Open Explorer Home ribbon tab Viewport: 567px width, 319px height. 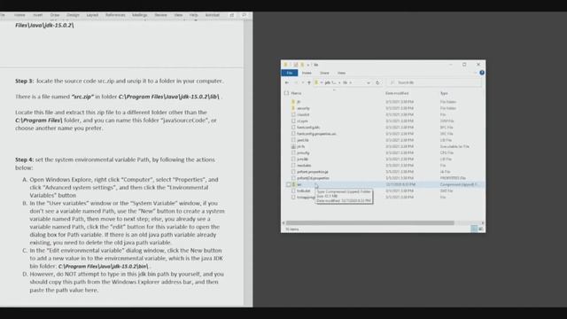pyautogui.click(x=307, y=73)
